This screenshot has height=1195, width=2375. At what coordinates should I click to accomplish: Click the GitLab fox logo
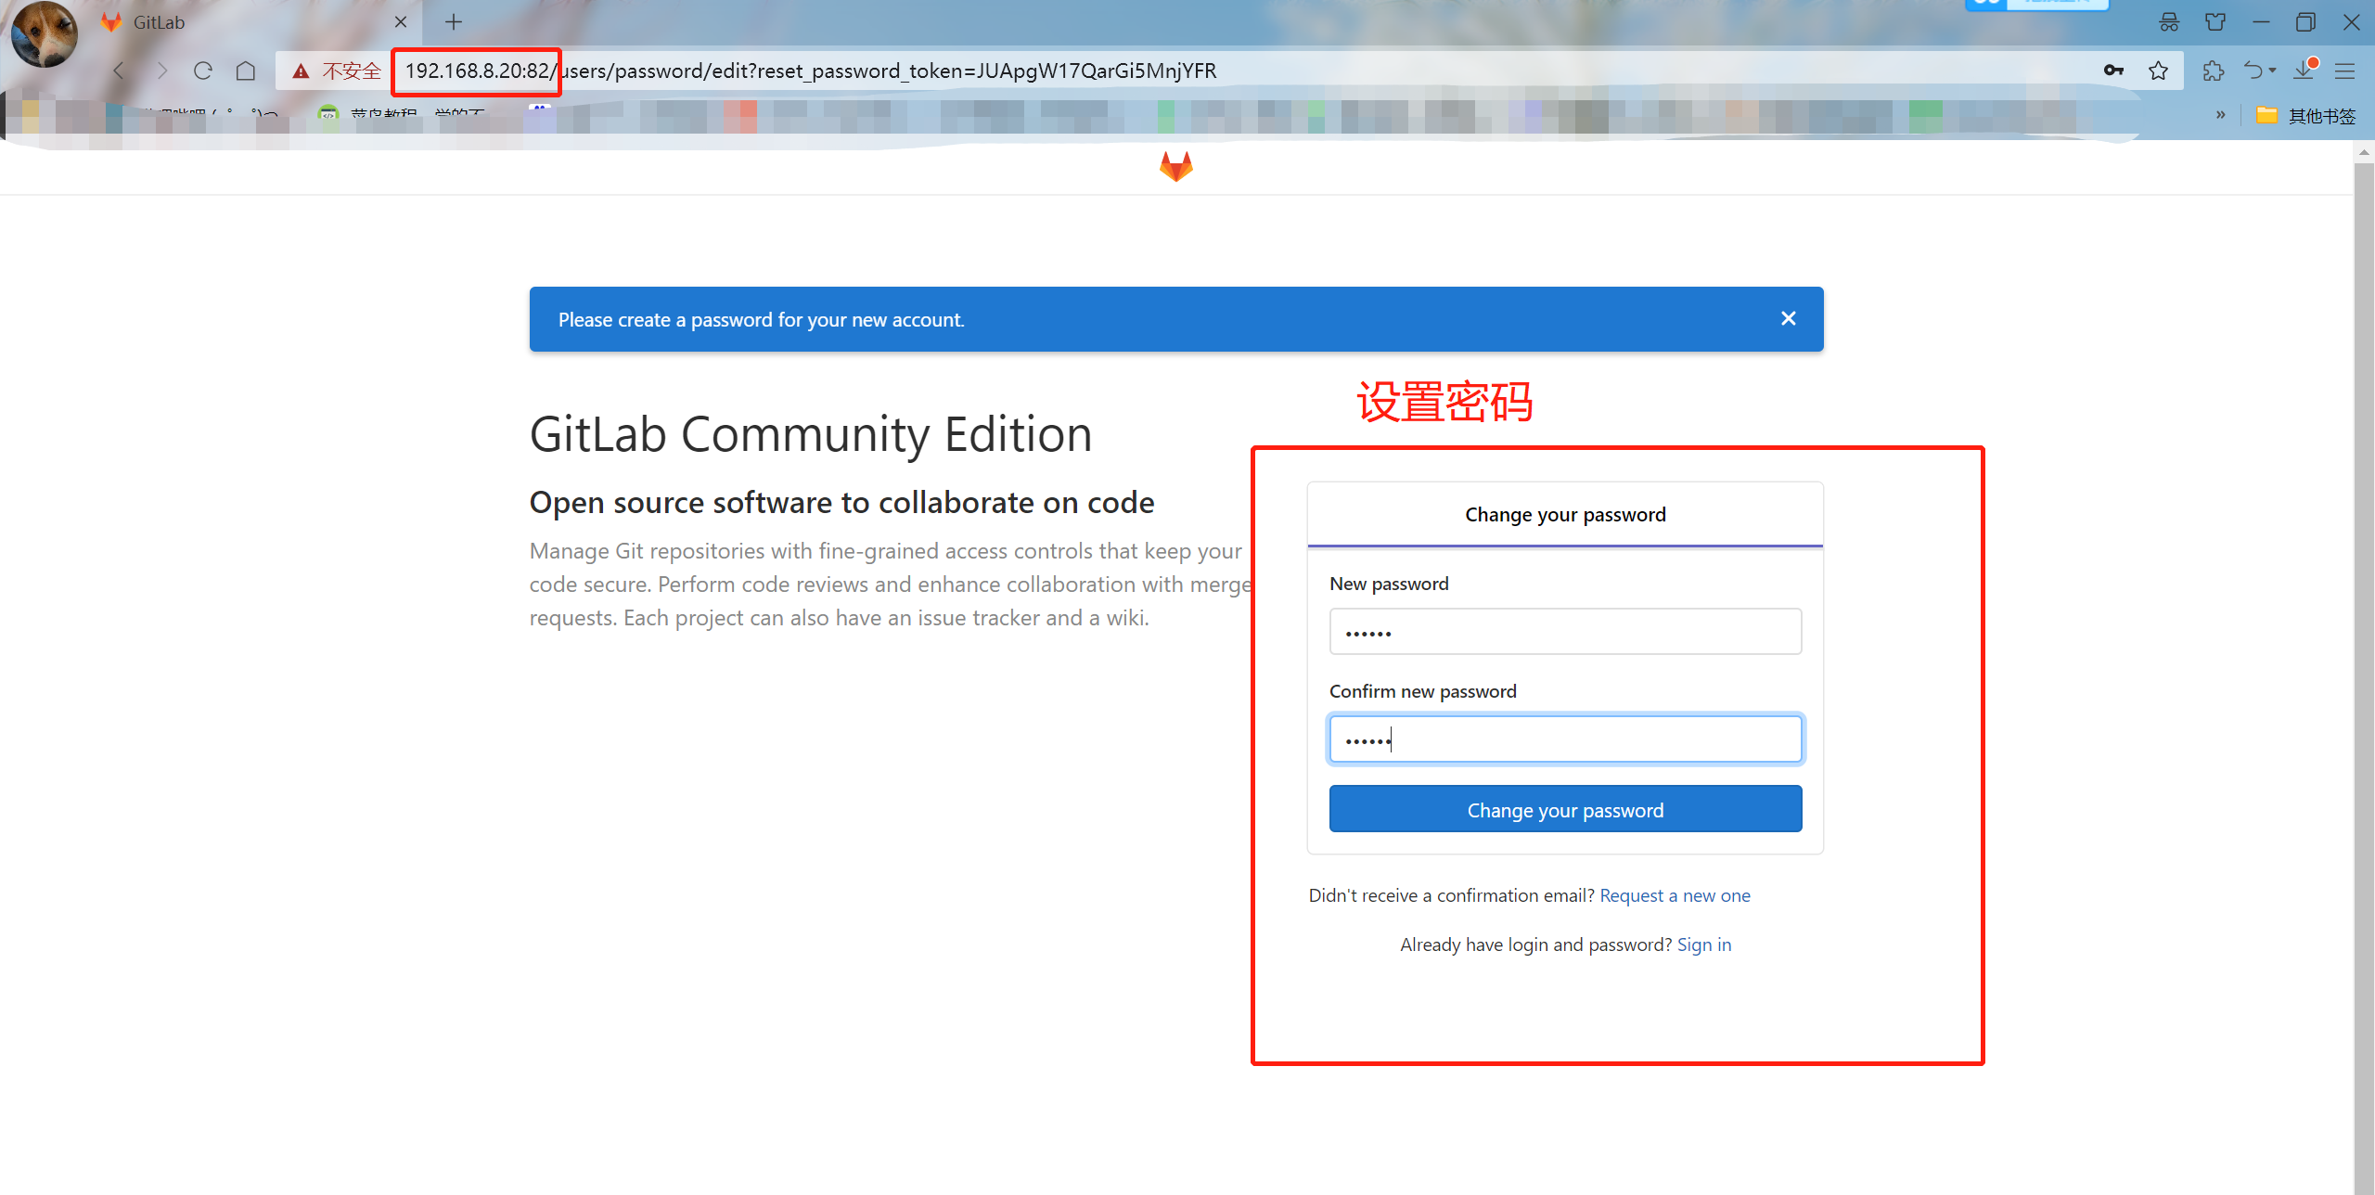pyautogui.click(x=1175, y=166)
